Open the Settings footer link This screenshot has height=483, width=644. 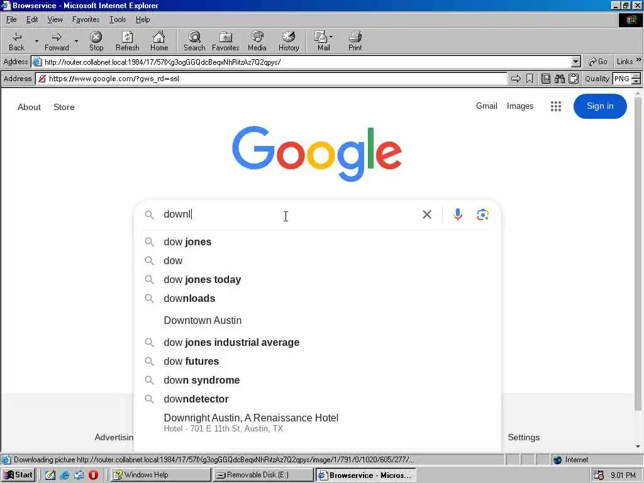pyautogui.click(x=524, y=438)
